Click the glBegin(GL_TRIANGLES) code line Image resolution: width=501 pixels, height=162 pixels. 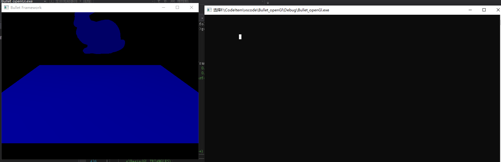pos(148,161)
